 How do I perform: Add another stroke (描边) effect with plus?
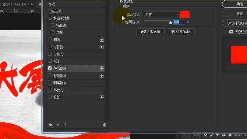(x=102, y=40)
